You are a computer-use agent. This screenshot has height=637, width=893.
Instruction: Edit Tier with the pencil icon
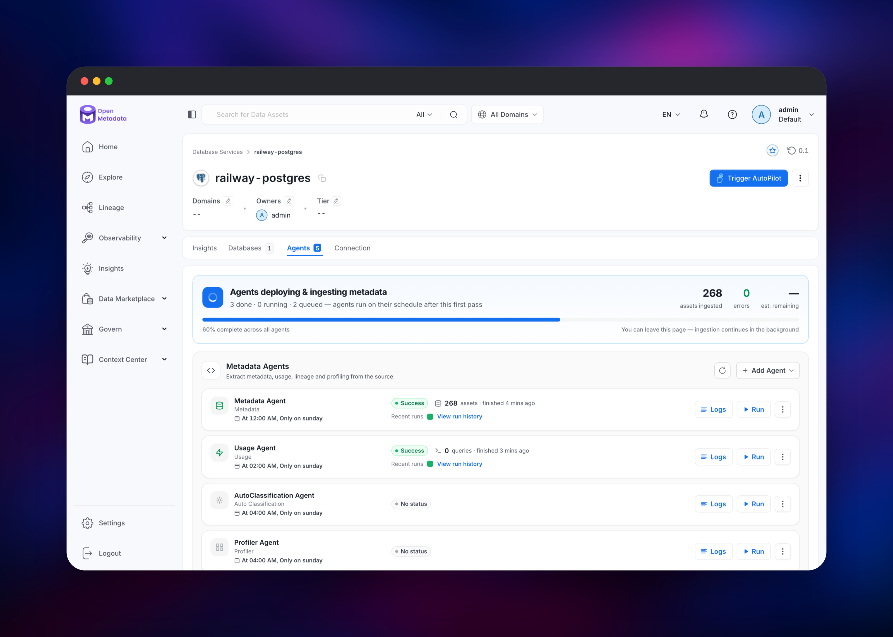point(336,201)
